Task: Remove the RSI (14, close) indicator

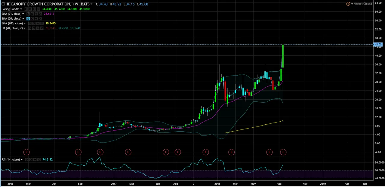Action: [38, 160]
